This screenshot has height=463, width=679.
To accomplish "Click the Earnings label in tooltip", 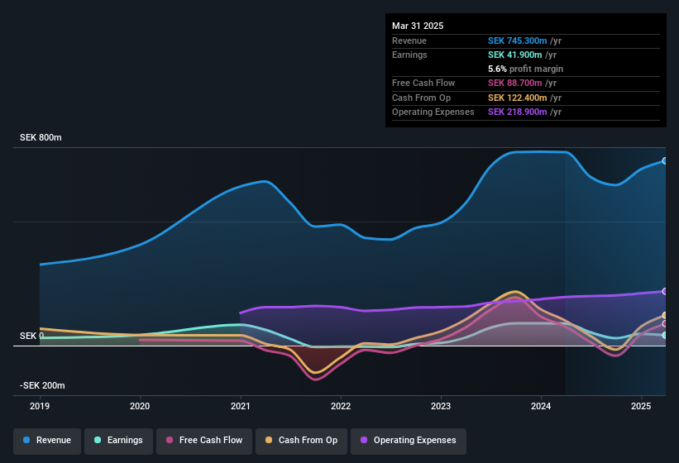I will tap(409, 55).
